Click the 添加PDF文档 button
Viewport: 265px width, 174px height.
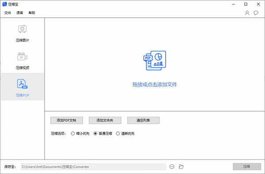point(67,120)
